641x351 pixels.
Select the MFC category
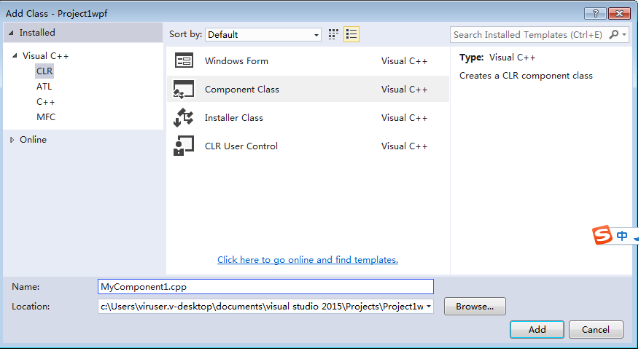46,117
